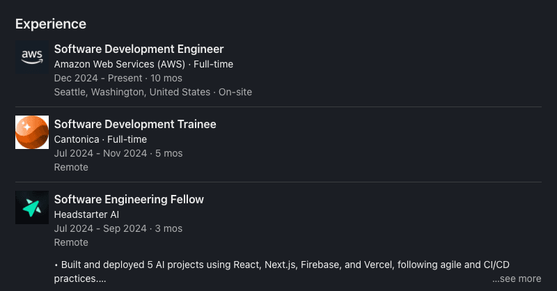This screenshot has width=557, height=291.
Task: Expand description with '...see more'
Action: click(516, 278)
